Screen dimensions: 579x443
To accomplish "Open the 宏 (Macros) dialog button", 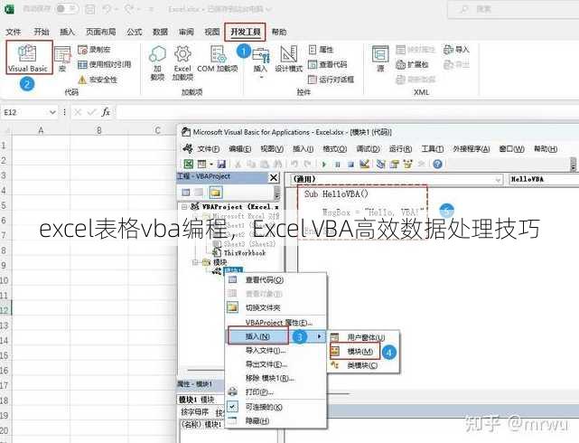I will pyautogui.click(x=62, y=59).
